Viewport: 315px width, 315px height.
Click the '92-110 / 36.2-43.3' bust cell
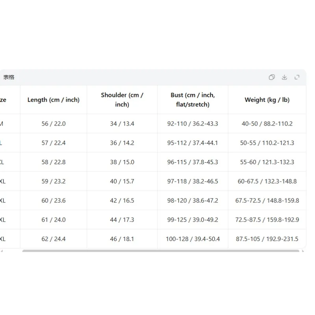(x=193, y=124)
